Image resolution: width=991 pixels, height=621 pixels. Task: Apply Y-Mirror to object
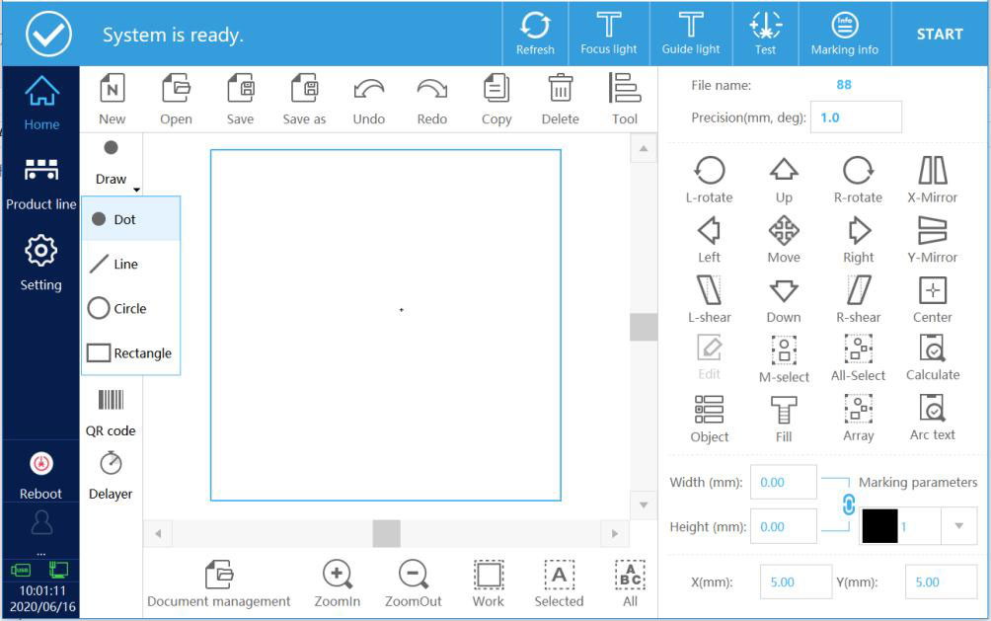pos(932,240)
